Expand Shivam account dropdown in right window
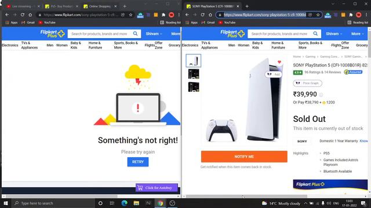Viewport: 371px width, 208px height. tap(334, 34)
